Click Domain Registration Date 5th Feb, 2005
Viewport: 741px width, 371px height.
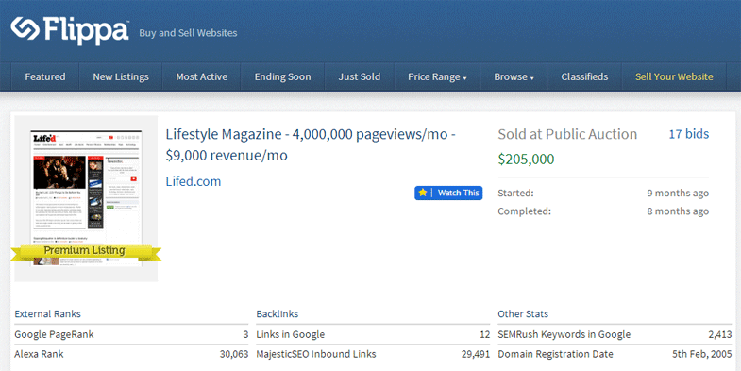[701, 354]
